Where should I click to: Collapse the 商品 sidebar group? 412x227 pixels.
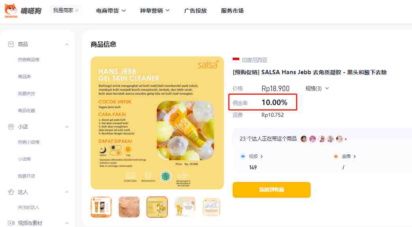coord(67,45)
